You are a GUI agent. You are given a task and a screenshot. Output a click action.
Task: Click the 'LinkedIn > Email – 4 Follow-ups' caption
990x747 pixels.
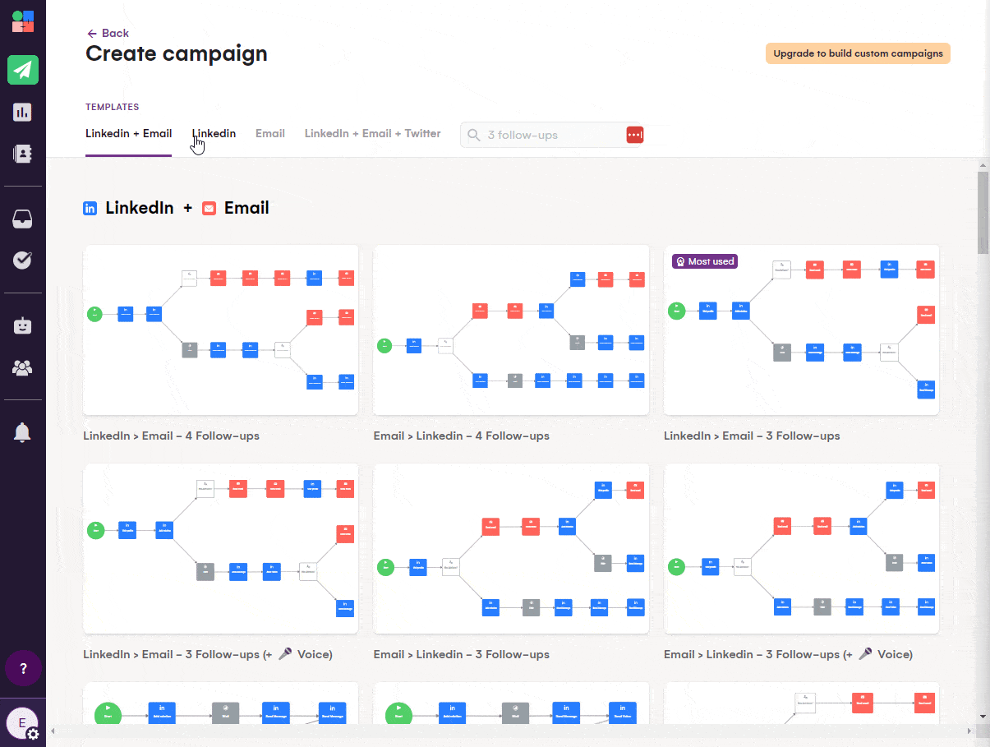[x=171, y=436]
